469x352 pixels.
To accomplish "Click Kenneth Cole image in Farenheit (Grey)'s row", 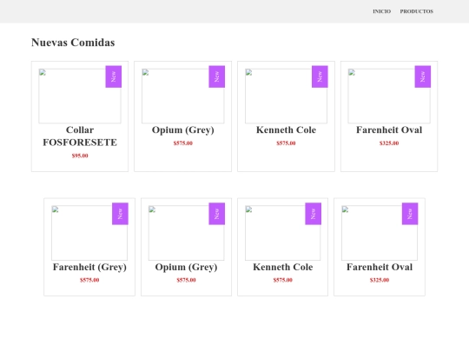I will click(x=282, y=233).
